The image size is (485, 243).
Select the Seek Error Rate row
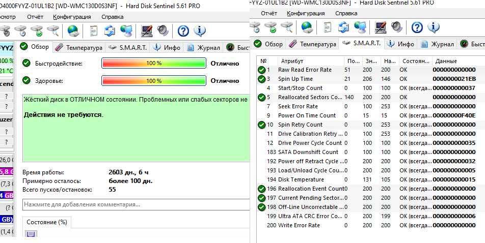pyautogui.click(x=370, y=106)
